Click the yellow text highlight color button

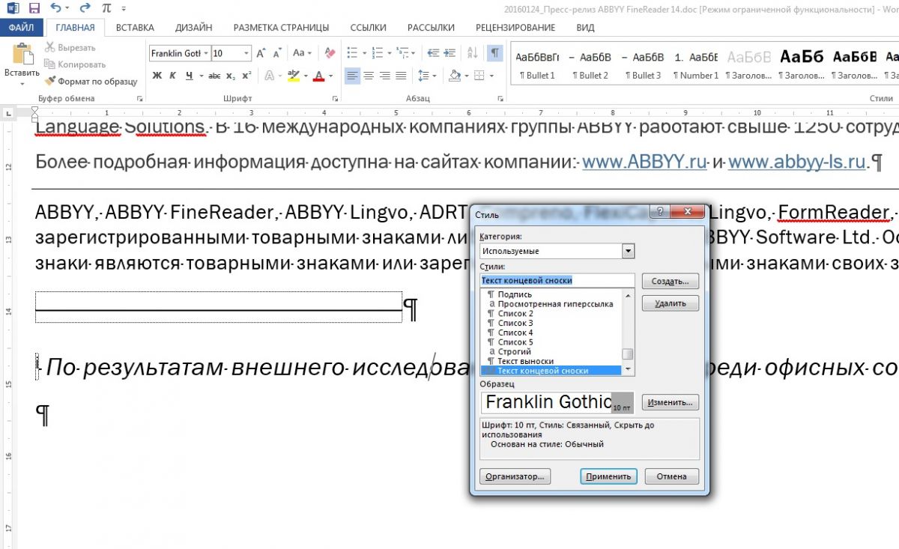point(293,76)
